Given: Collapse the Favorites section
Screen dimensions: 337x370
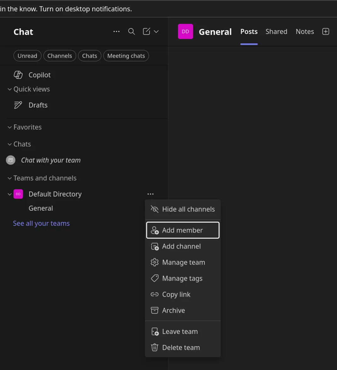Looking at the screenshot, I should pos(9,127).
